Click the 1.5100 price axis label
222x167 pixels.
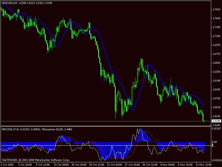[216, 125]
